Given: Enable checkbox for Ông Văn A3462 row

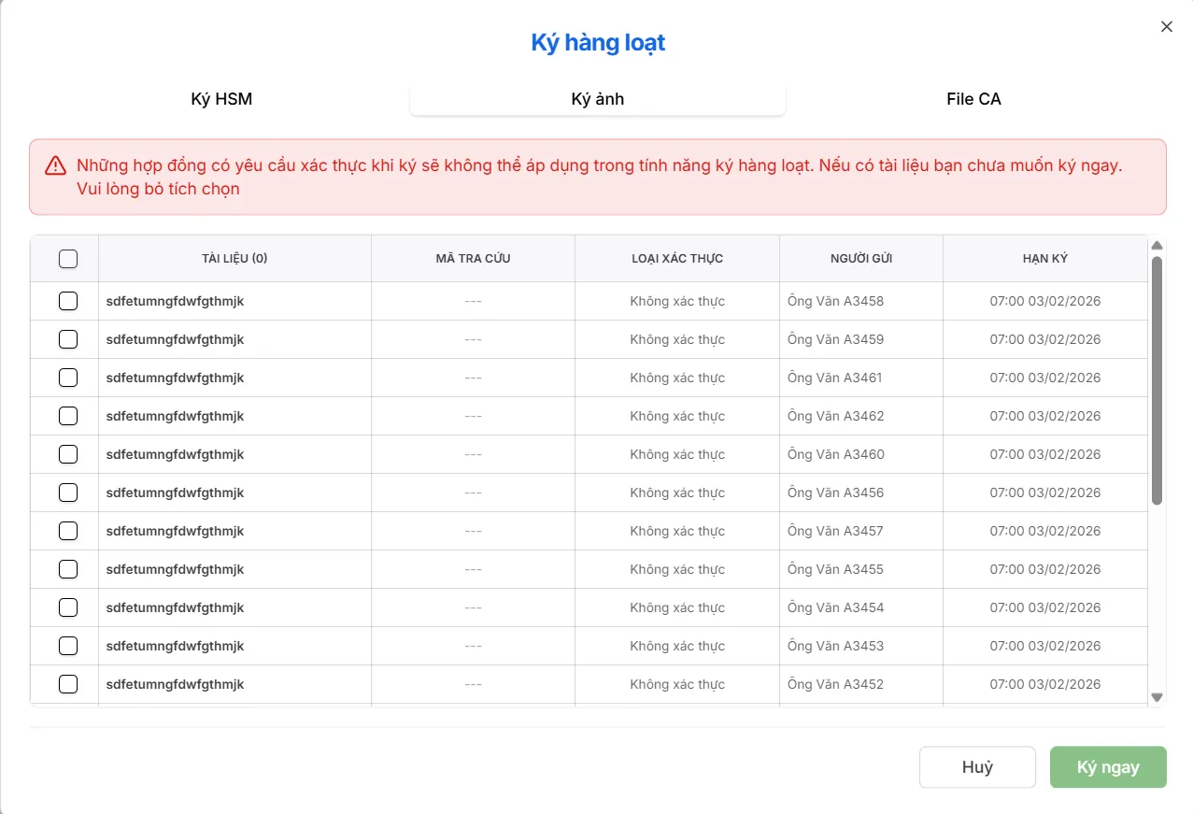Looking at the screenshot, I should (x=68, y=416).
